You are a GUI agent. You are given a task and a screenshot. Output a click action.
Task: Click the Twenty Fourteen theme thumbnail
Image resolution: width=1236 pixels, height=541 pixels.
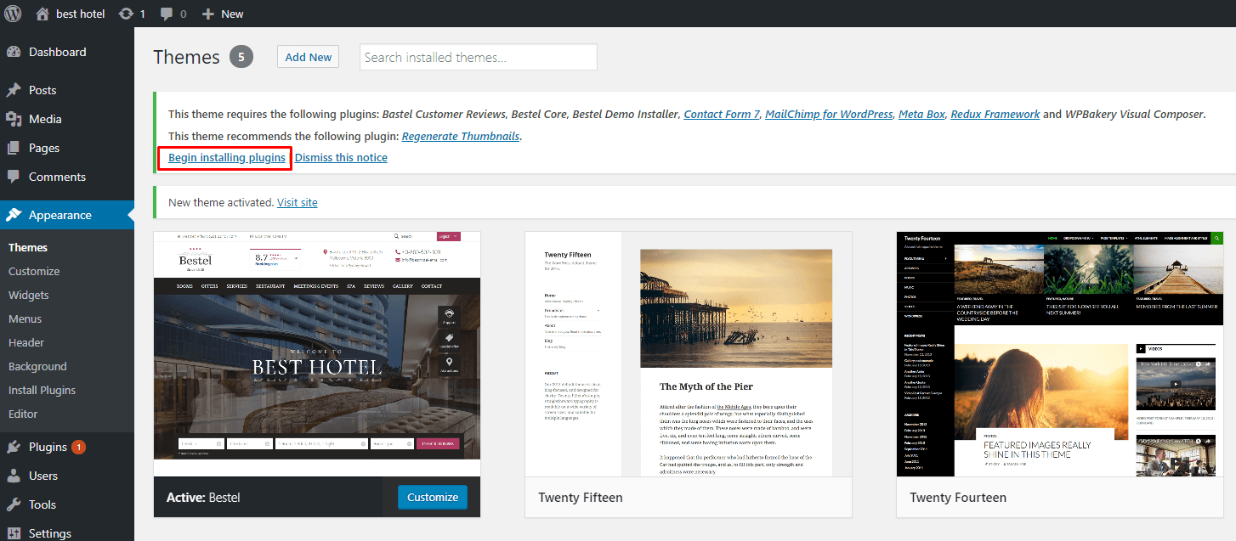(x=1060, y=354)
